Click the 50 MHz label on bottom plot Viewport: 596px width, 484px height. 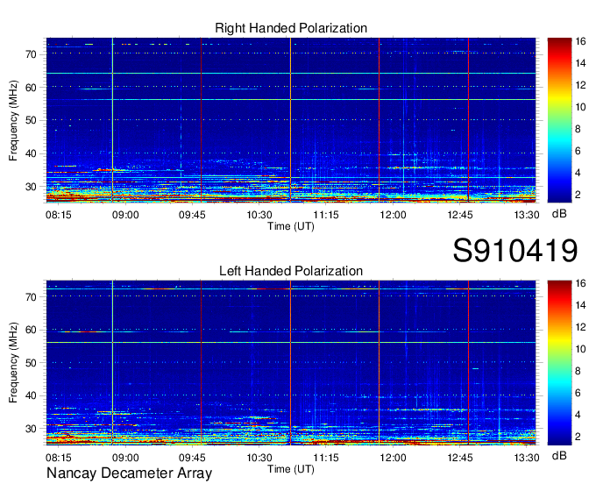32,363
